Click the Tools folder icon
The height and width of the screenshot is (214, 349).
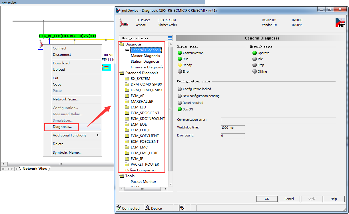pyautogui.click(x=122, y=176)
